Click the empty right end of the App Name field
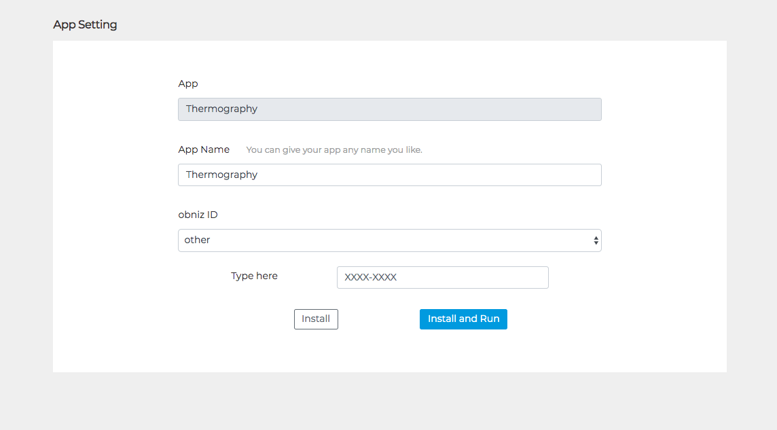 tap(571, 175)
